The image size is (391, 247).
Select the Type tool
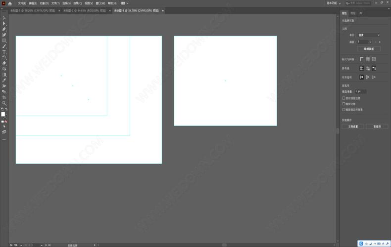pos(4,52)
